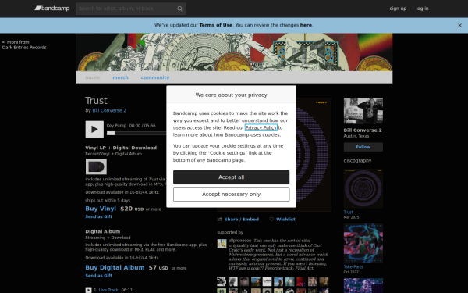Open the allpronocon supporter avatar

pos(222,244)
